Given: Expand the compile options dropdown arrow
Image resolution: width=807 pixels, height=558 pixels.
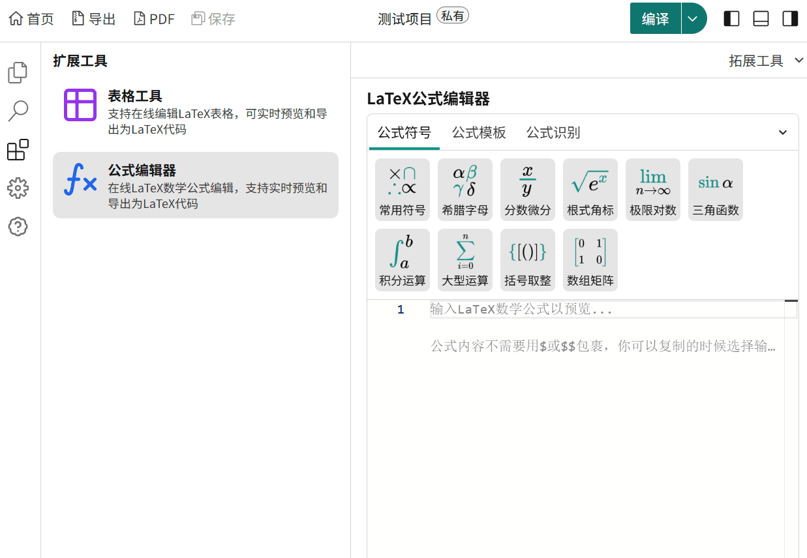Looking at the screenshot, I should 693,19.
